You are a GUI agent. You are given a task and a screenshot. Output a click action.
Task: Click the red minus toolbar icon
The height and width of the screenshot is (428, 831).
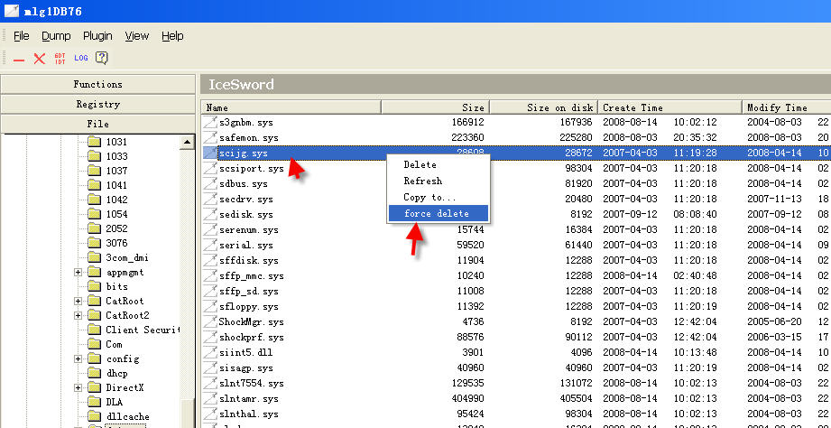tap(19, 60)
